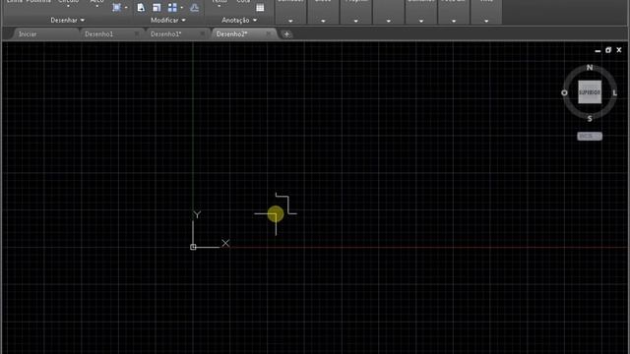Select the Hatch tool in Desenhar panel
The height and width of the screenshot is (354, 630).
117,8
